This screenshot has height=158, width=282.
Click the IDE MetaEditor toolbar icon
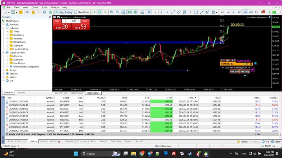coord(27,12)
